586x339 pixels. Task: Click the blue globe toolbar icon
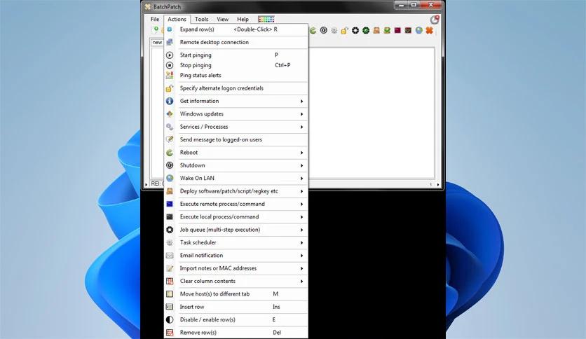(419, 31)
